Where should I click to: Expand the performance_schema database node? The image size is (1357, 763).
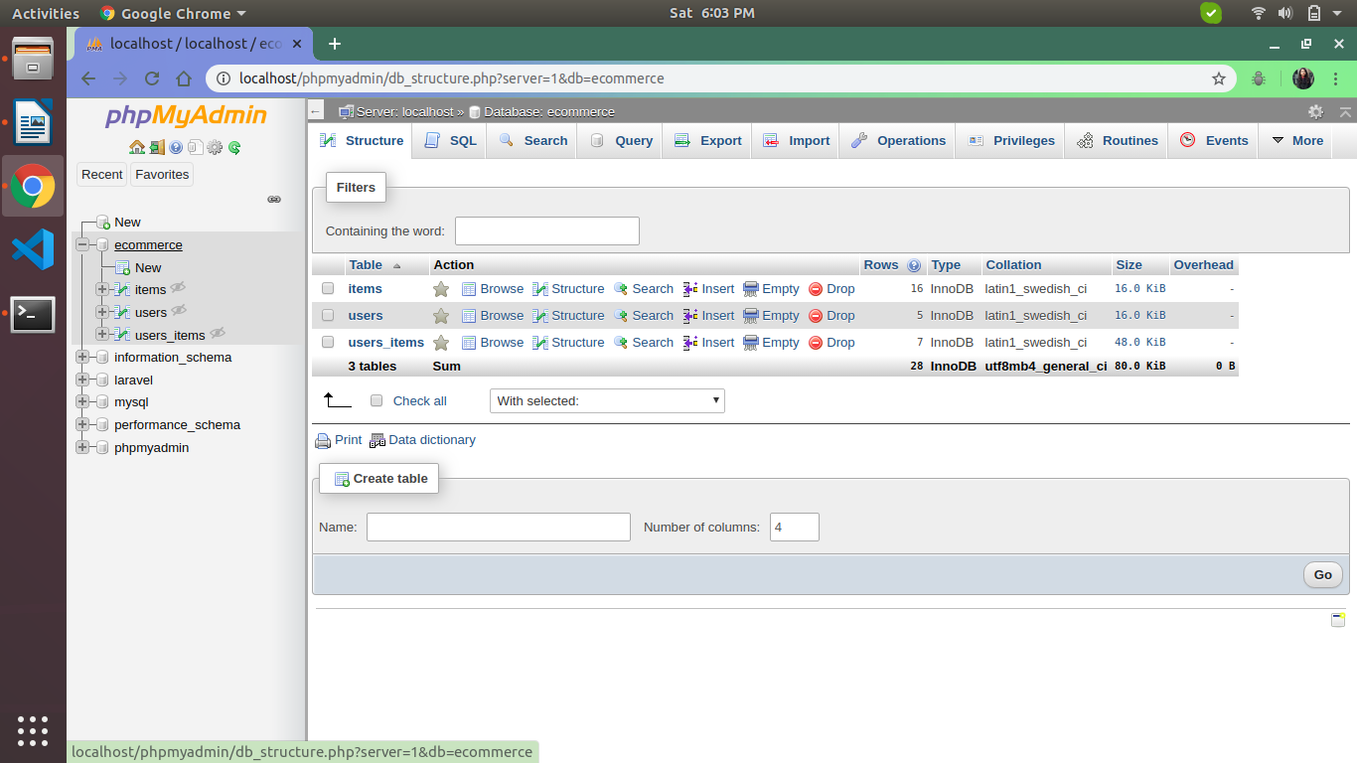tap(82, 425)
